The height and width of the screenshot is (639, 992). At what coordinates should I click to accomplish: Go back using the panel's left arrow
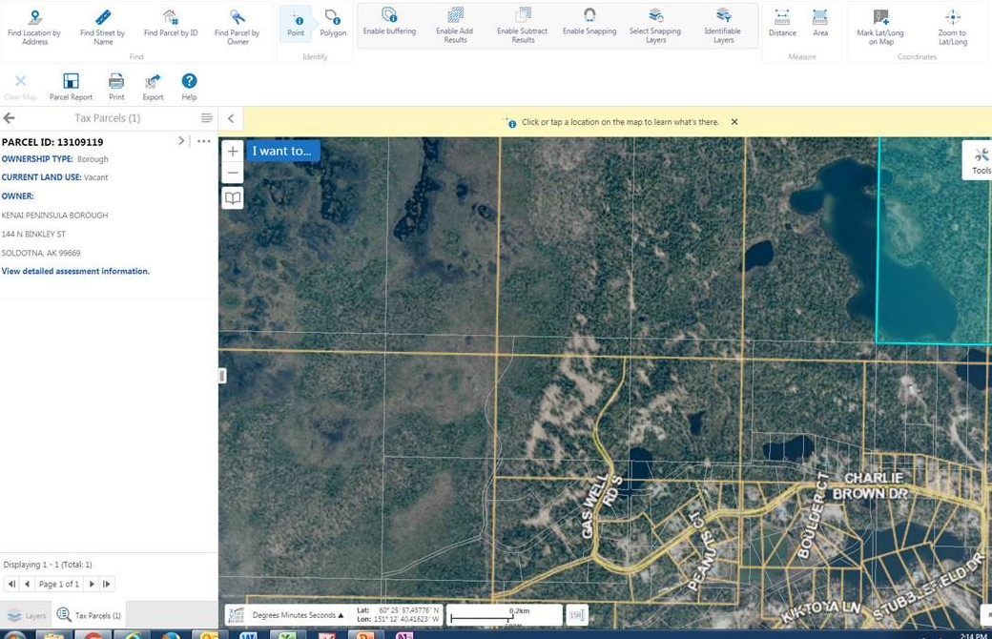click(x=9, y=117)
